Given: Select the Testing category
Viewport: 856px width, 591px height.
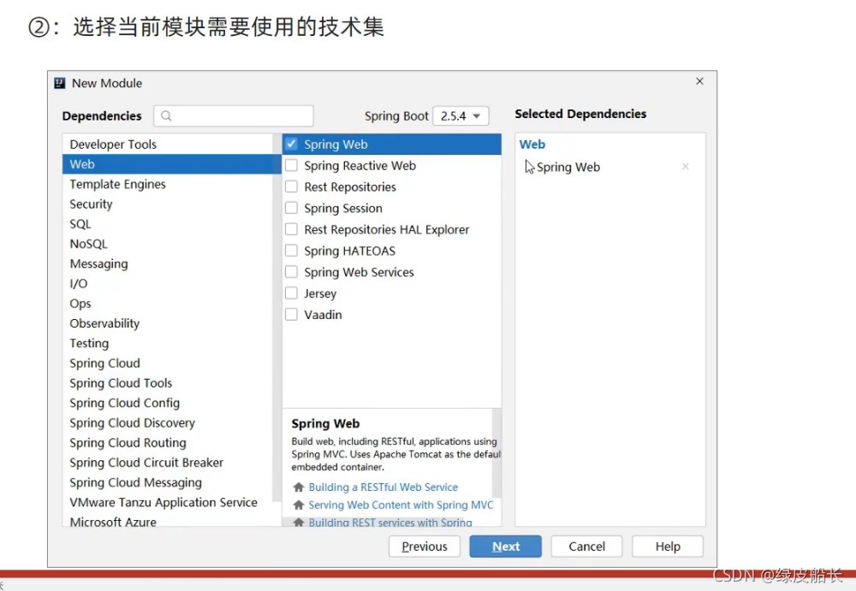Looking at the screenshot, I should (x=168, y=343).
